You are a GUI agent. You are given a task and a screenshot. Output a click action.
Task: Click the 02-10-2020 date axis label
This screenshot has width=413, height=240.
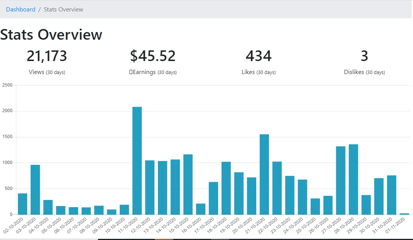pos(13,225)
